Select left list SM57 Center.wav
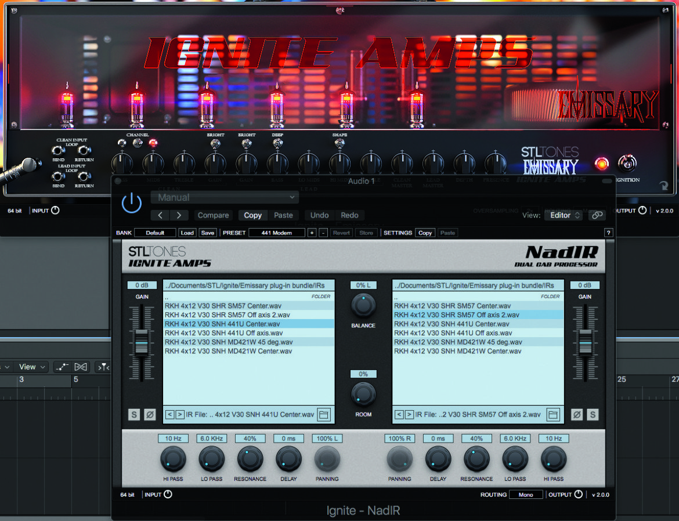 248,306
